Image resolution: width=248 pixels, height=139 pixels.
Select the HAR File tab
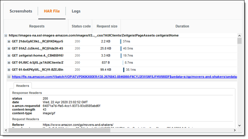tap(52, 11)
